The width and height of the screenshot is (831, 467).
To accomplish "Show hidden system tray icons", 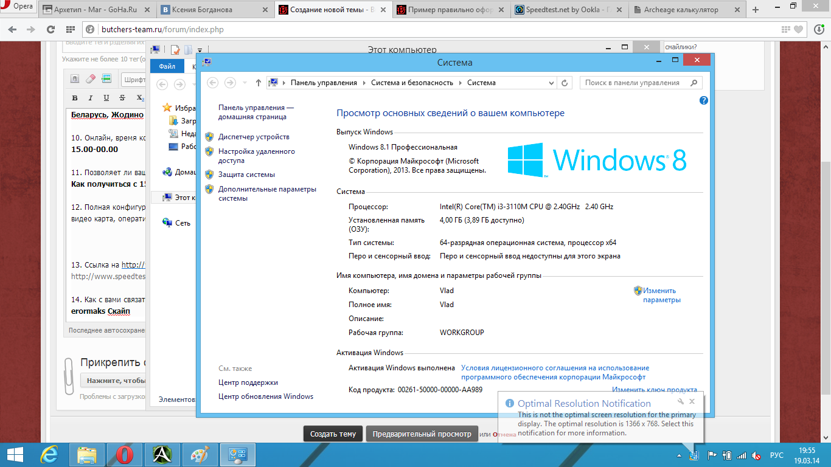I will pyautogui.click(x=679, y=455).
